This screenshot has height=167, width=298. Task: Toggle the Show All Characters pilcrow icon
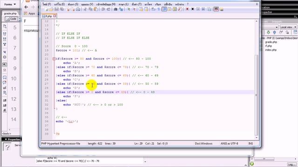(x=159, y=9)
